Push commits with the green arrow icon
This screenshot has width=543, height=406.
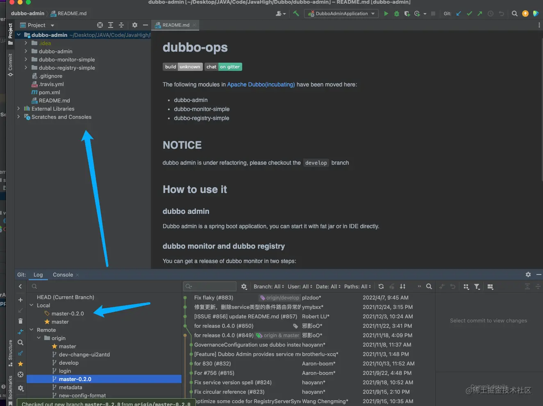click(480, 14)
